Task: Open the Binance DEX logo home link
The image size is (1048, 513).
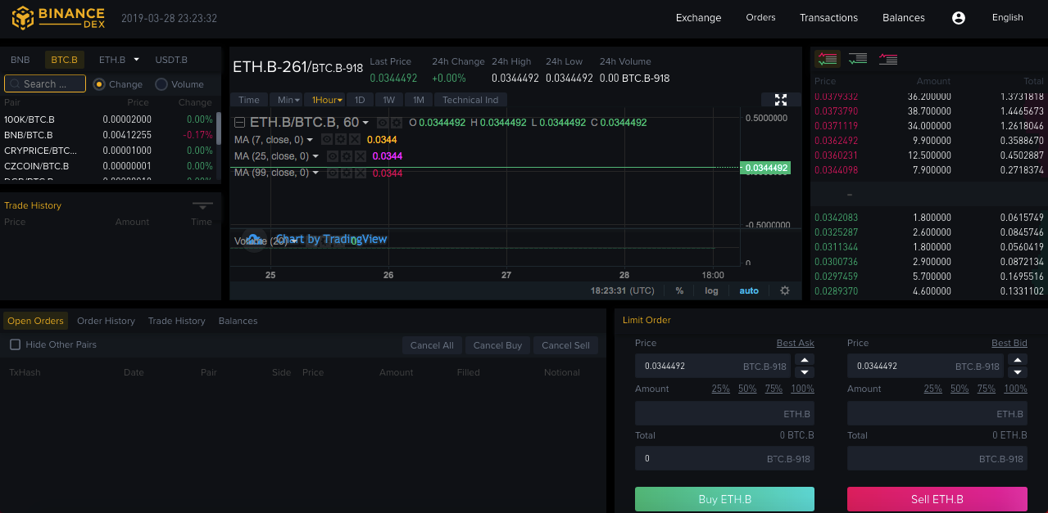Action: tap(58, 17)
